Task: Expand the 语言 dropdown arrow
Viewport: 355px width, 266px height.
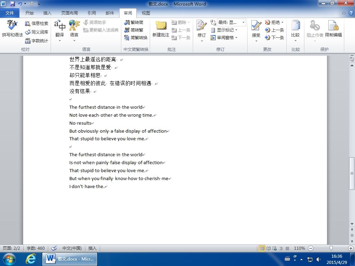Action: point(74,41)
